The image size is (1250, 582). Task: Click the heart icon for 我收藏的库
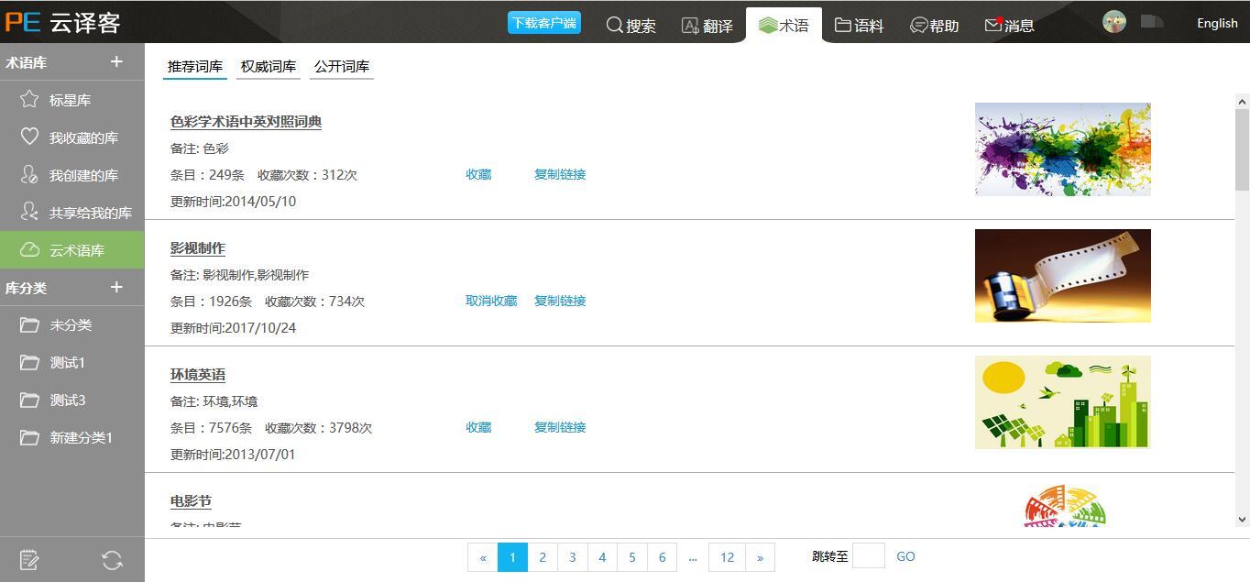(29, 137)
